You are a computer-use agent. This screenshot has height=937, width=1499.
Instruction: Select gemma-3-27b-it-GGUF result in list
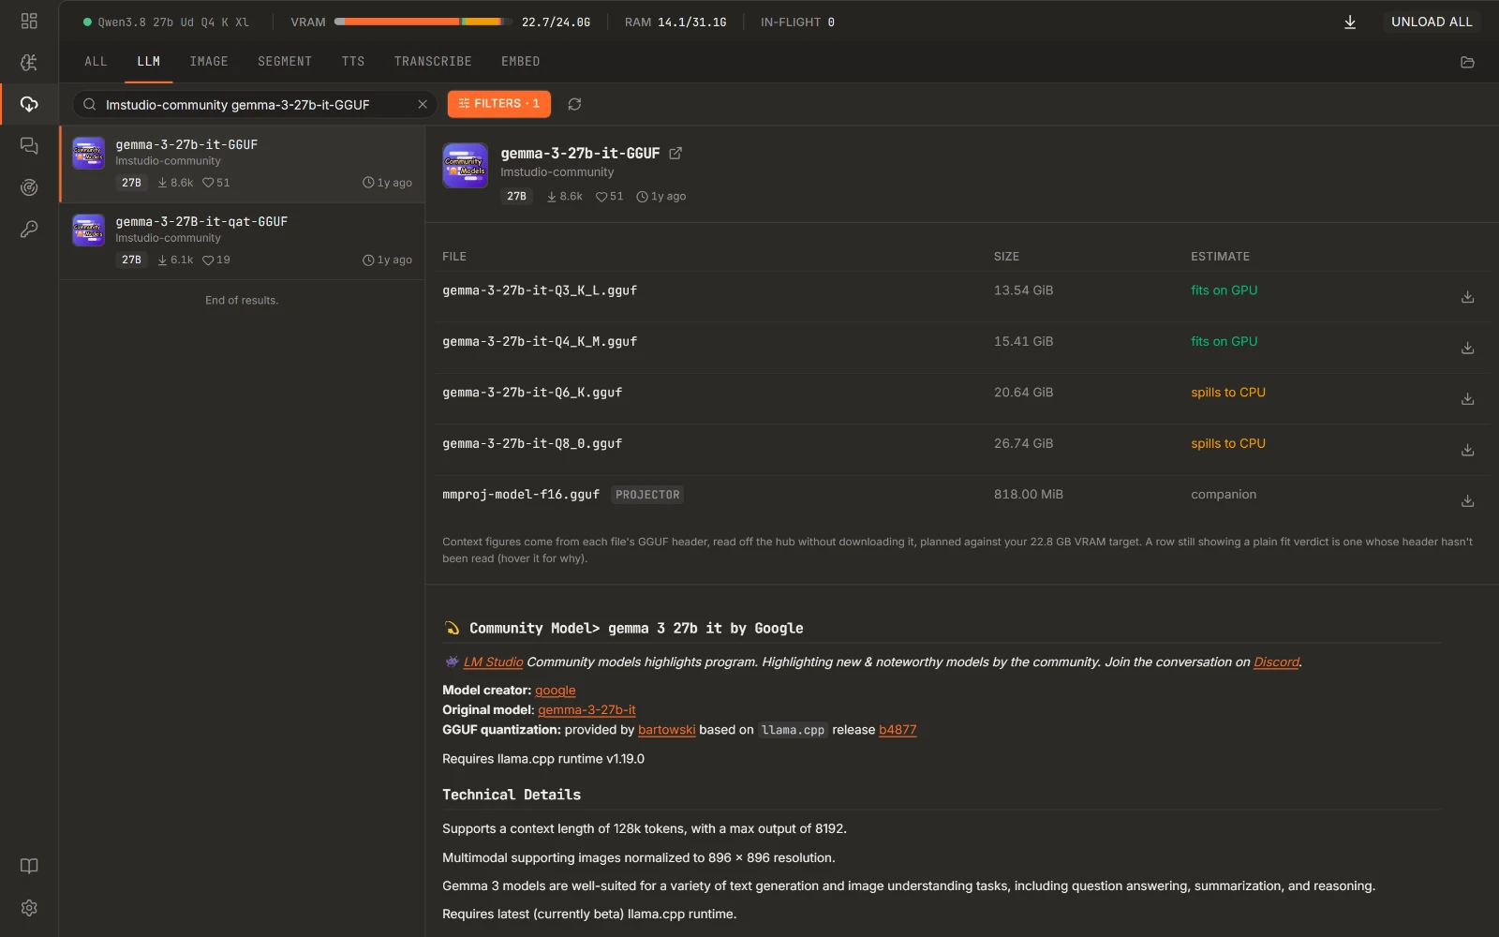coord(243,164)
